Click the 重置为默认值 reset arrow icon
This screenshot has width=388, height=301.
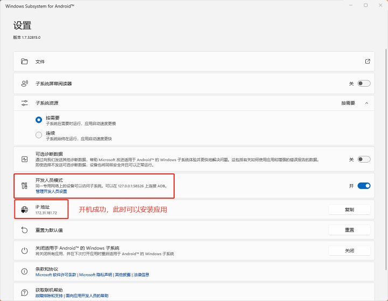click(24, 230)
